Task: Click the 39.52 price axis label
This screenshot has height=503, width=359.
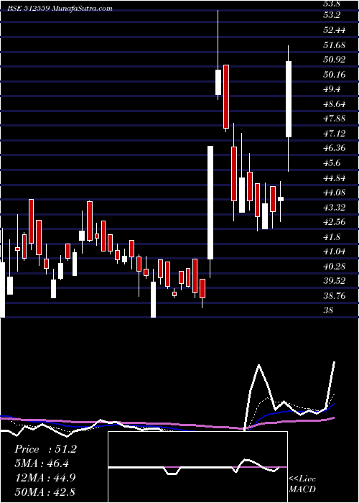Action: pyautogui.click(x=335, y=281)
